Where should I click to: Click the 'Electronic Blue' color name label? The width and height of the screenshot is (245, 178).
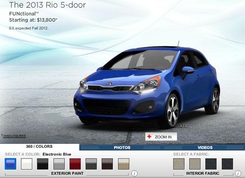click(57, 154)
